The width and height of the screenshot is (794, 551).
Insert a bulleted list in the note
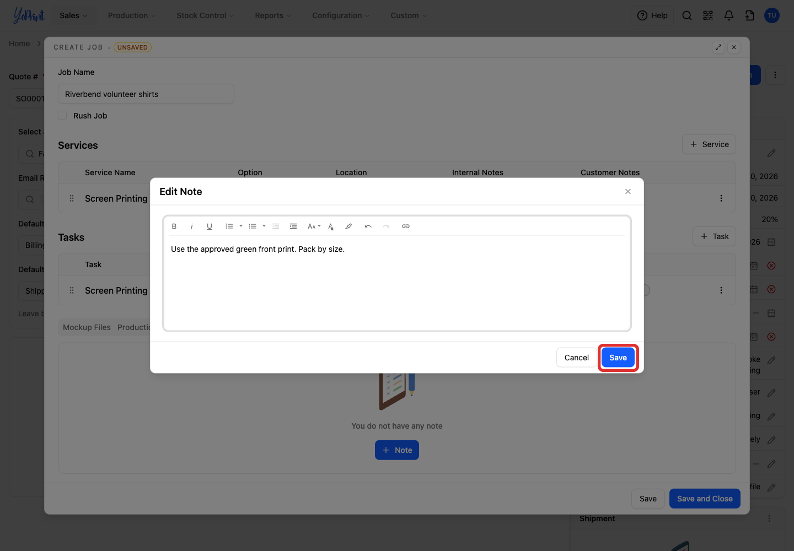[x=253, y=226]
